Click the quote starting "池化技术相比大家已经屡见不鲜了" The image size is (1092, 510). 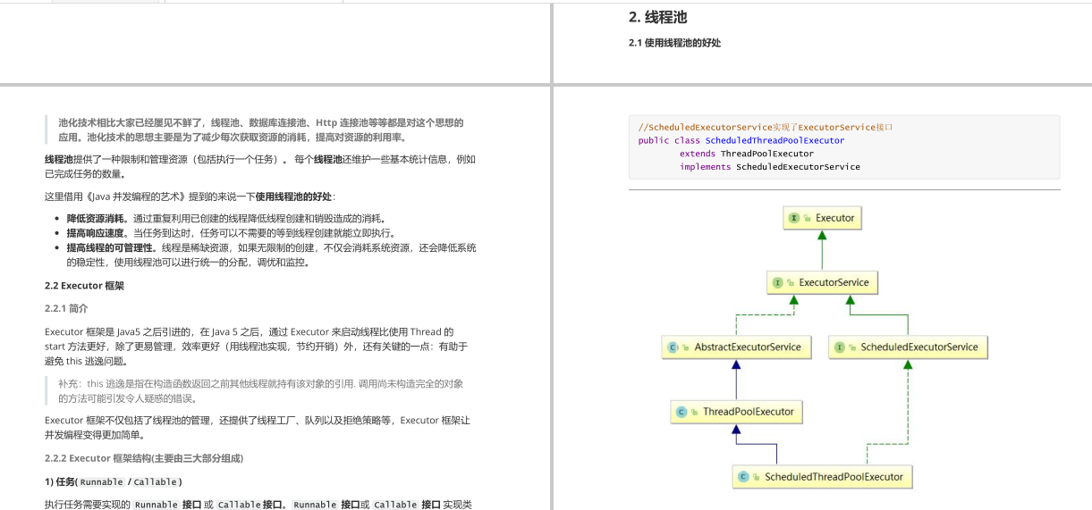point(261,130)
